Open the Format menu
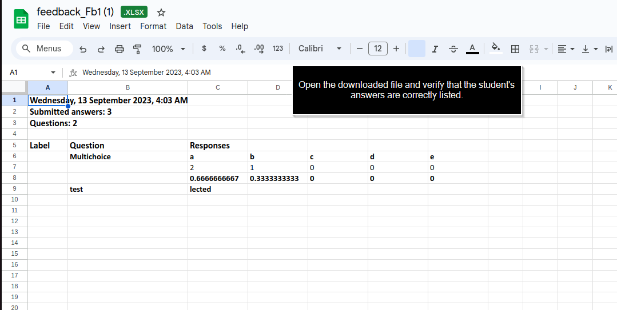Screen dimensions: 617x310 (x=153, y=26)
